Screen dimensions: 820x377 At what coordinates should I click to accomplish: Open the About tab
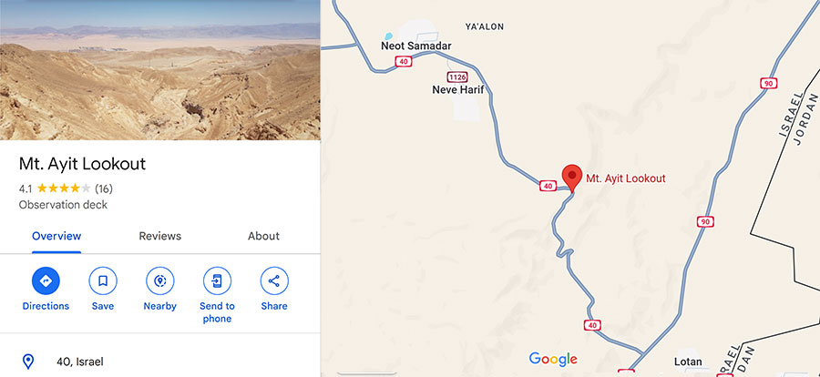pos(263,236)
